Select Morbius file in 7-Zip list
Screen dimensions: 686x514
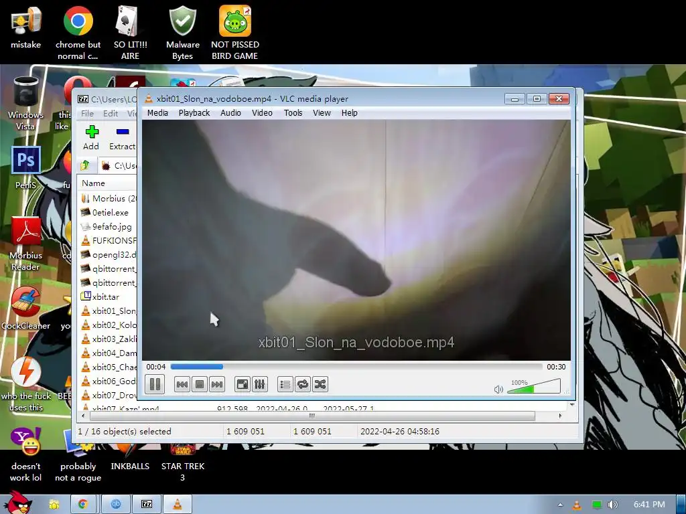109,198
